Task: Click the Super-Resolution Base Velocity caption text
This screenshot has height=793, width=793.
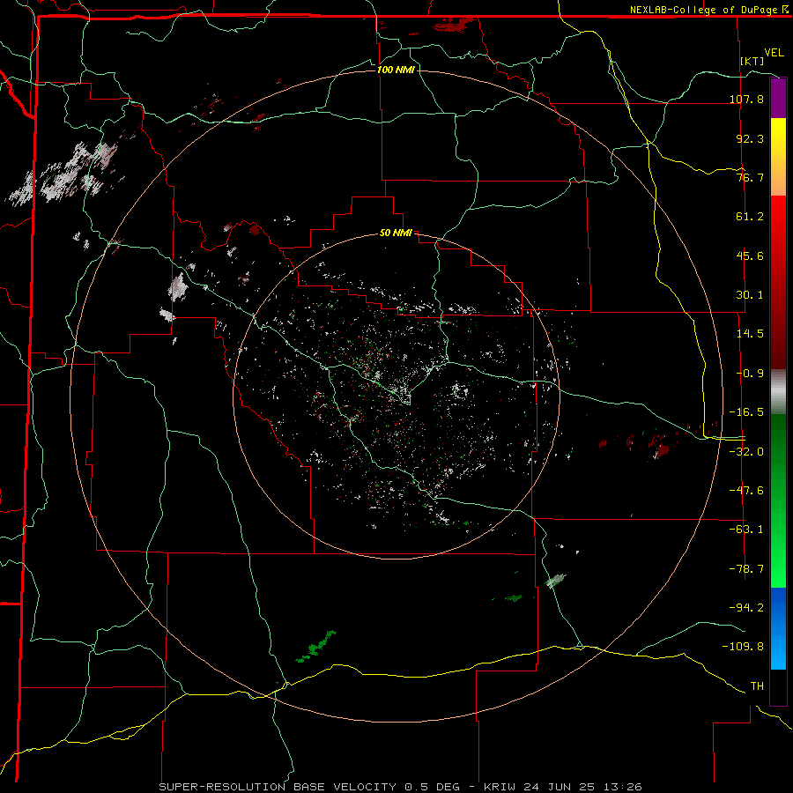Action: 401,787
